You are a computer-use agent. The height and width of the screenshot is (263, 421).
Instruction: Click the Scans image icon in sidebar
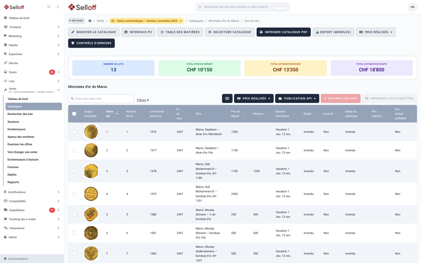[6, 72]
